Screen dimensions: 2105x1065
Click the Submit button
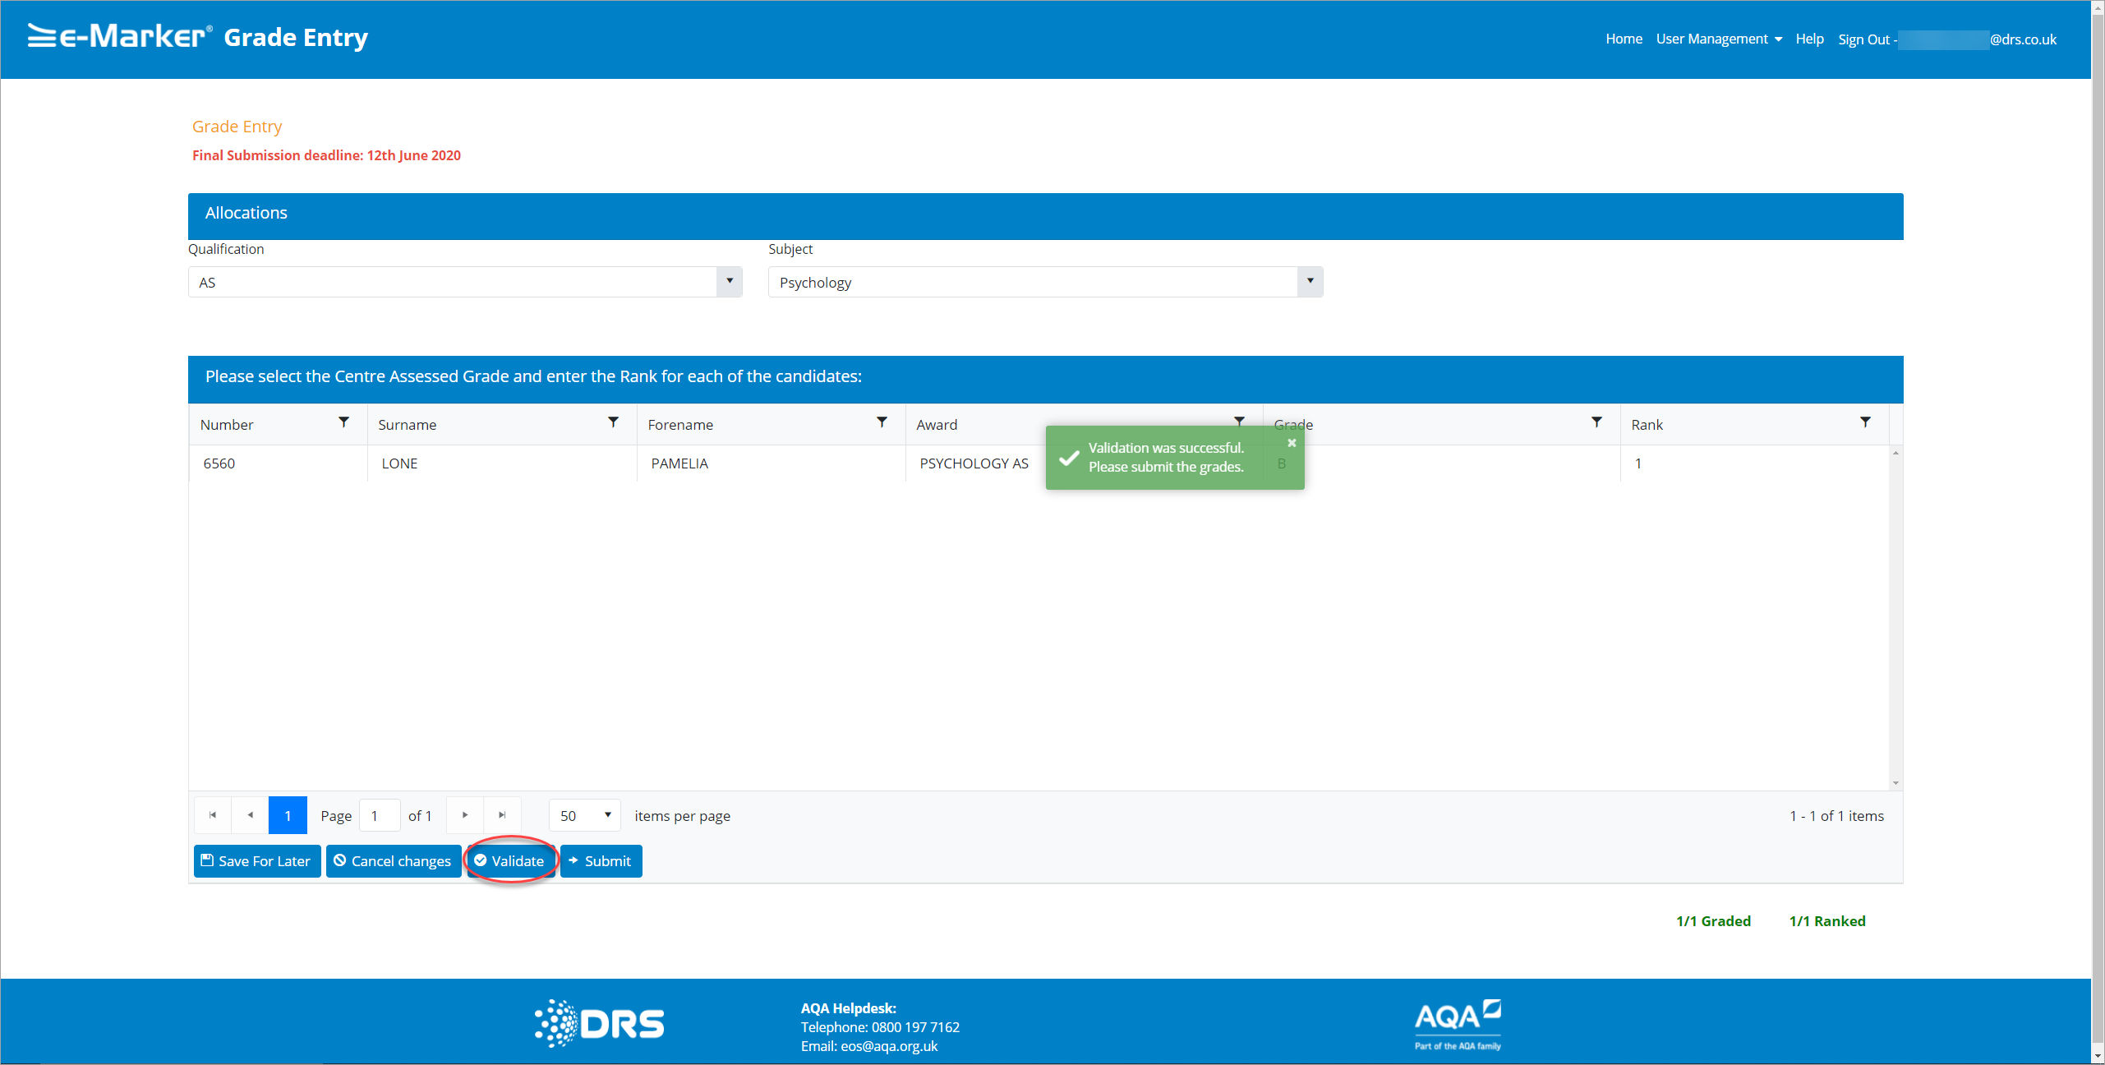[601, 861]
